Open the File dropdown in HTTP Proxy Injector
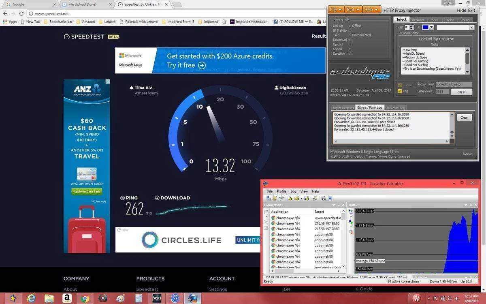486x304 pixels. click(336, 9)
